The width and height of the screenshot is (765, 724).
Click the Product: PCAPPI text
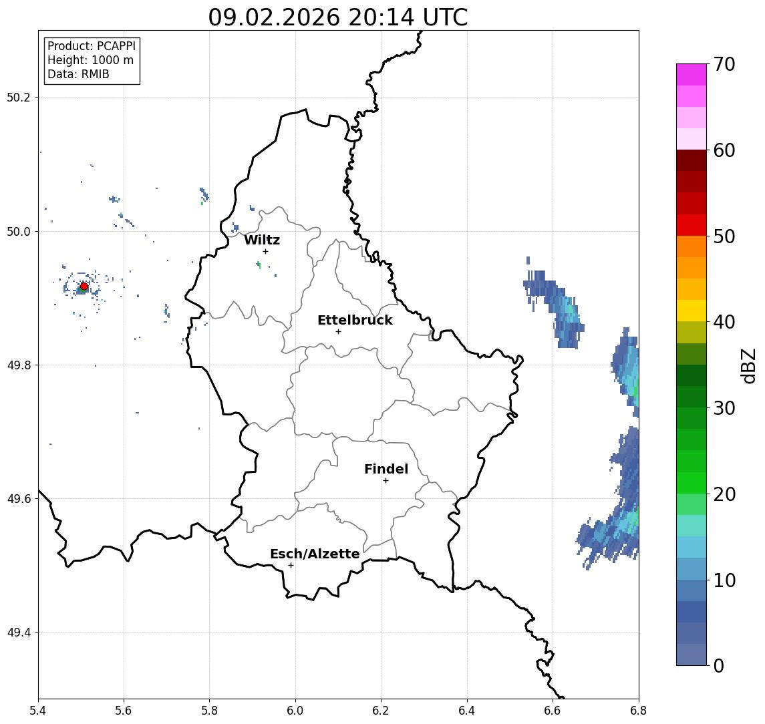click(92, 46)
